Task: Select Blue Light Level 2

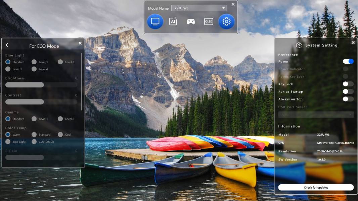Action: pos(60,62)
